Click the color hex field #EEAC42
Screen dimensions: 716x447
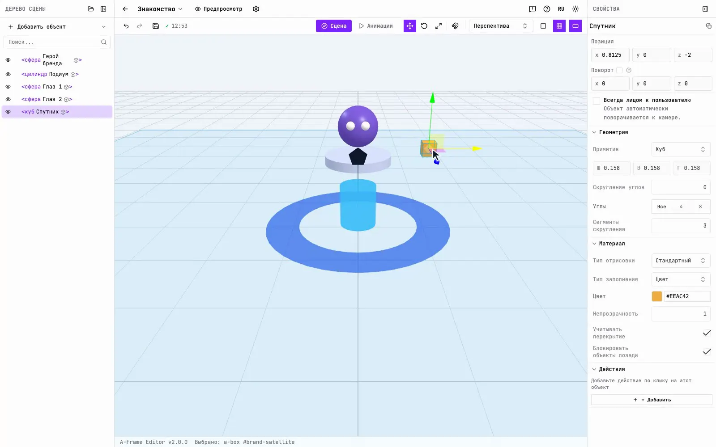(x=687, y=296)
